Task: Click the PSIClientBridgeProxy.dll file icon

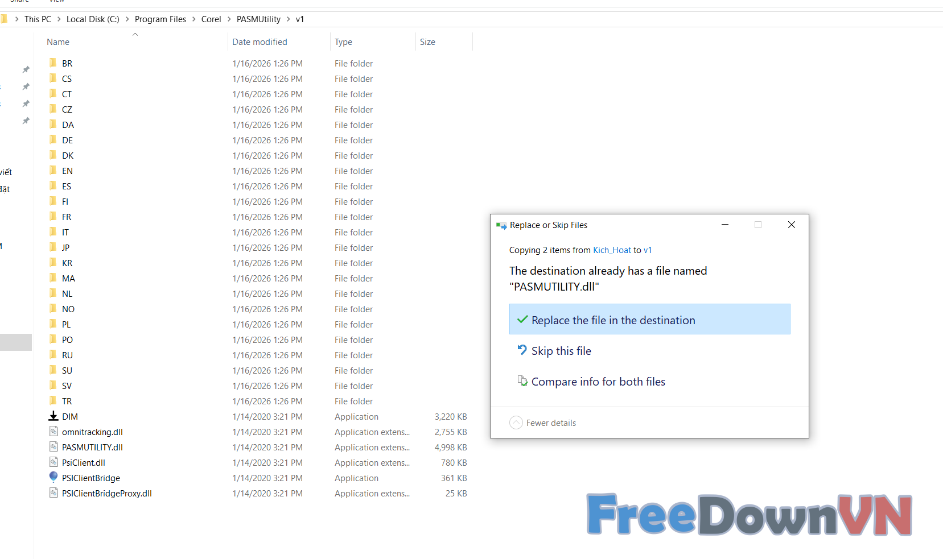Action: pyautogui.click(x=53, y=493)
